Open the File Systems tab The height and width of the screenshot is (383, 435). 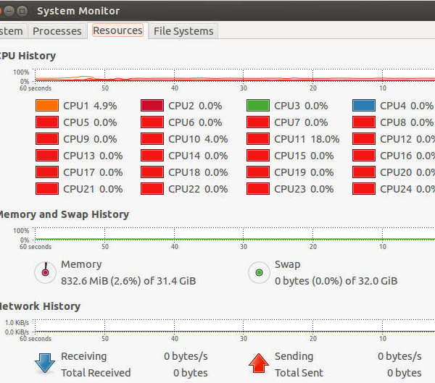point(183,31)
